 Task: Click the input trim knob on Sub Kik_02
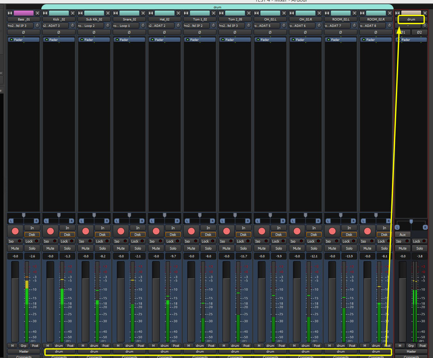108,26
